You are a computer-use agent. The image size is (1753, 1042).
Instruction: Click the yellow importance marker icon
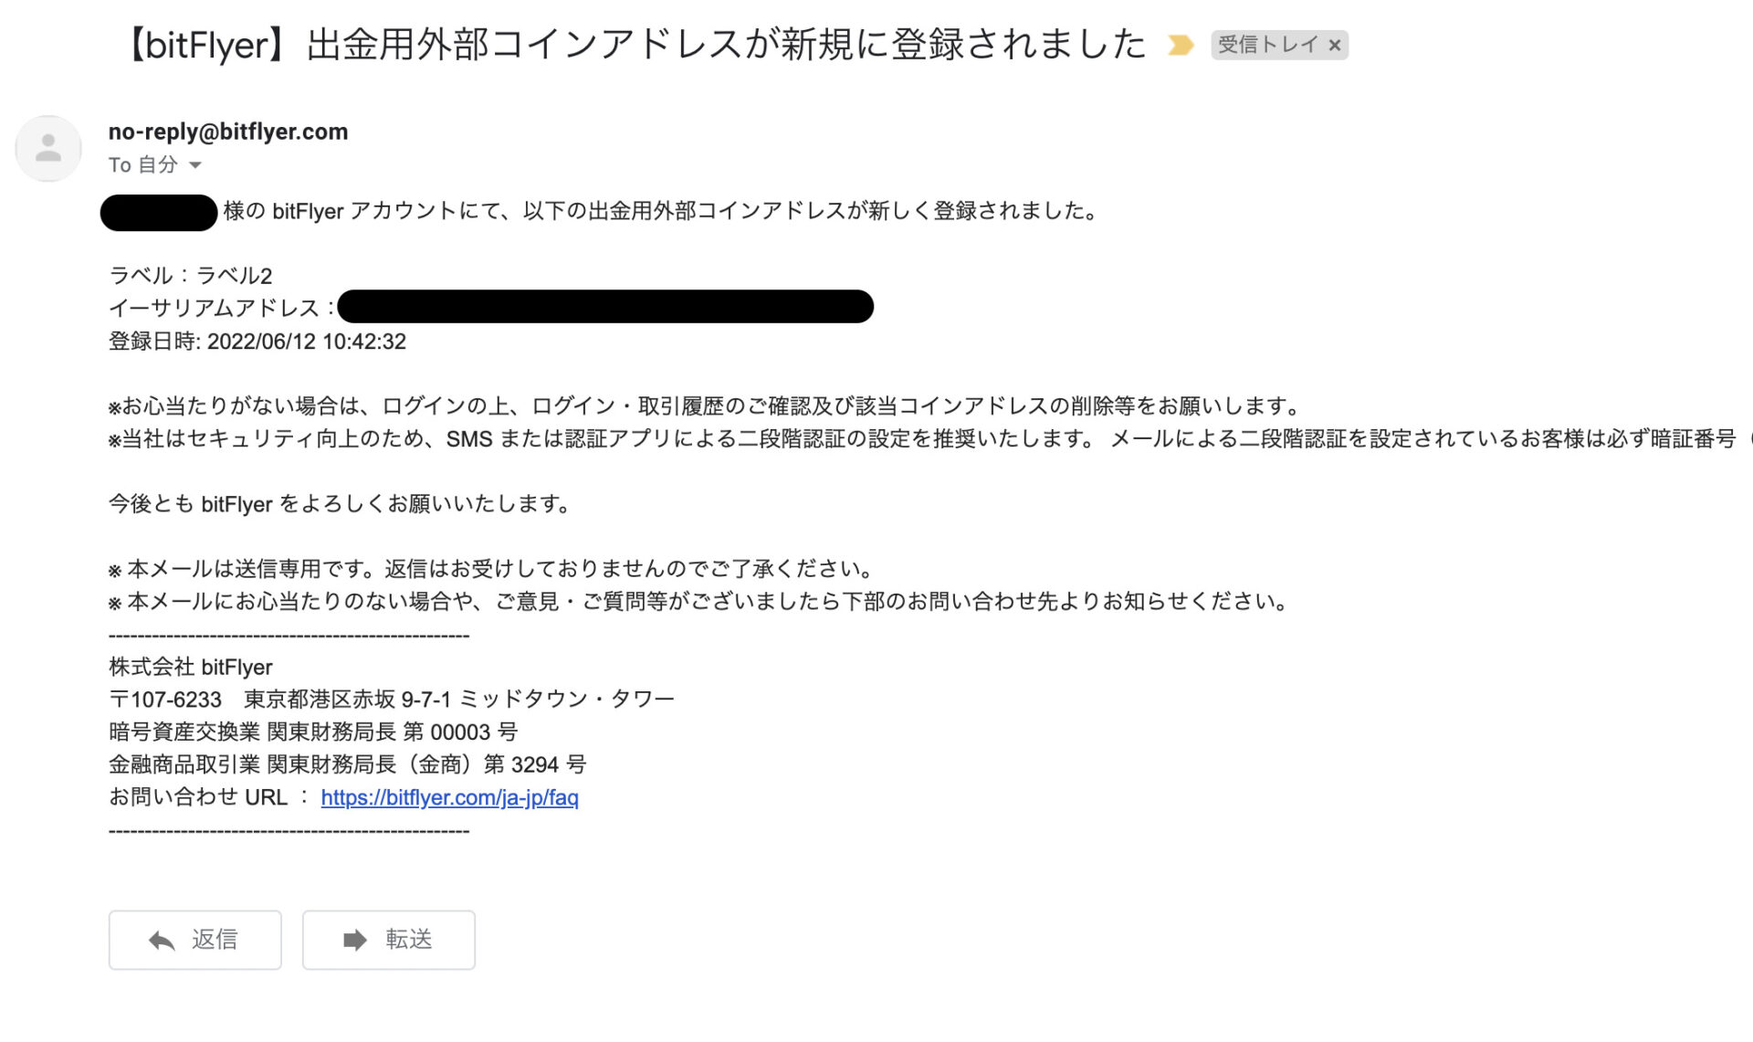[x=1180, y=45]
